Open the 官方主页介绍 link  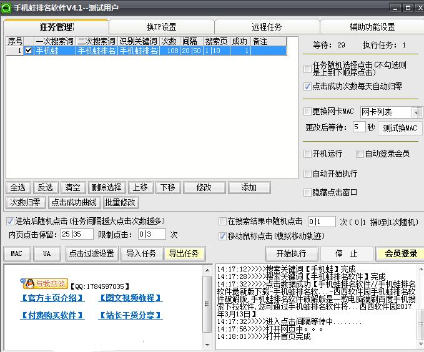click(52, 298)
